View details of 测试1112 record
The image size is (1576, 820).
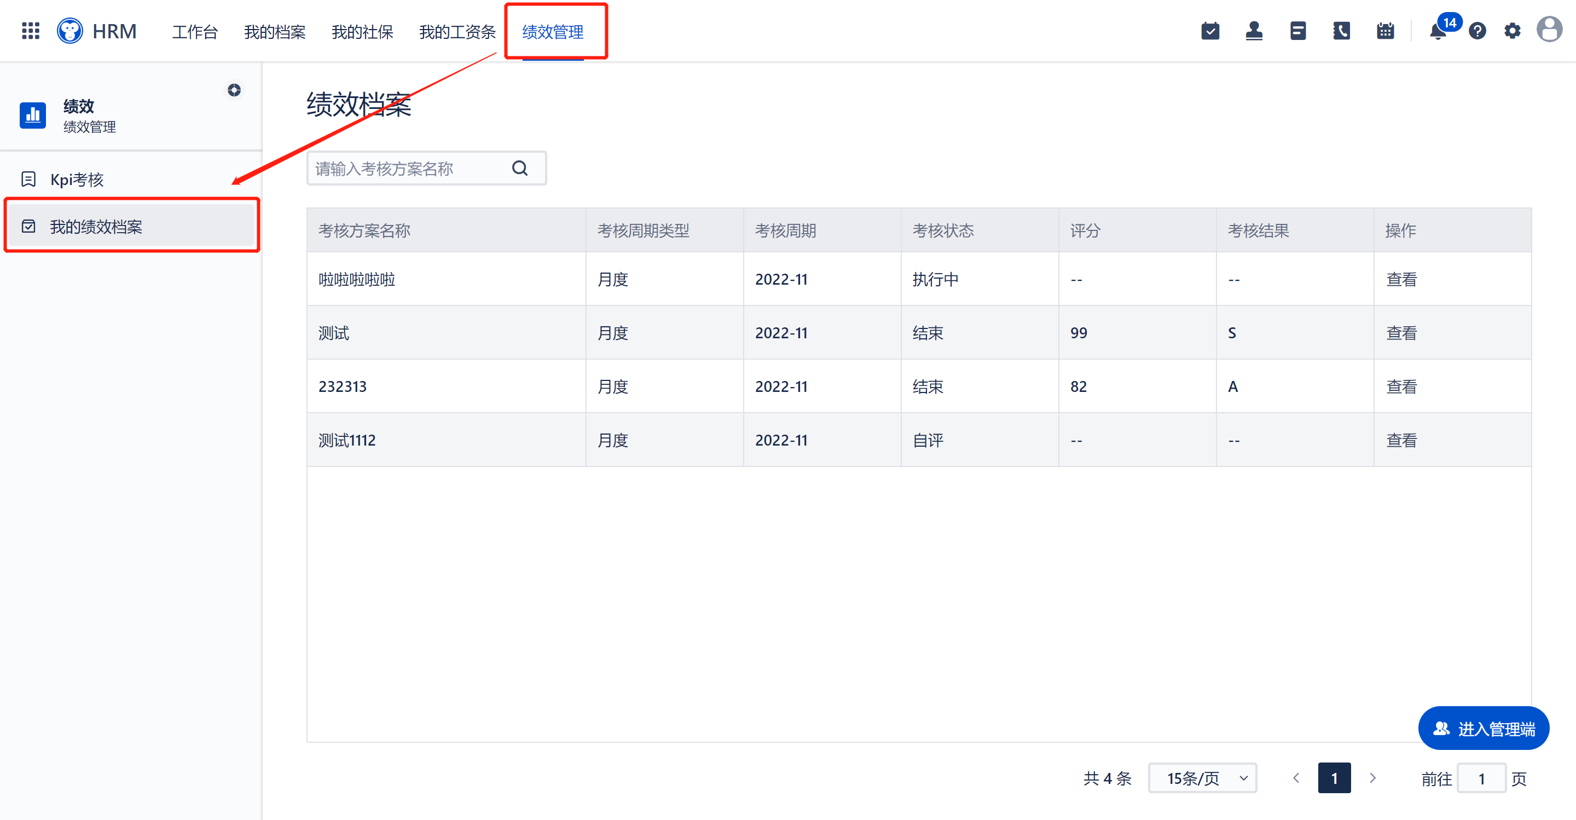(1401, 440)
